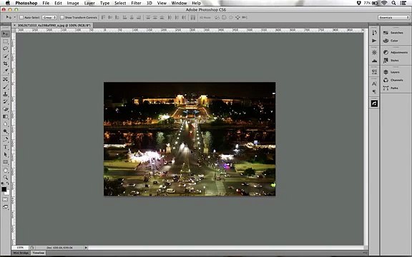Image resolution: width=412 pixels, height=257 pixels.
Task: Open the Paths panel
Action: [x=391, y=88]
